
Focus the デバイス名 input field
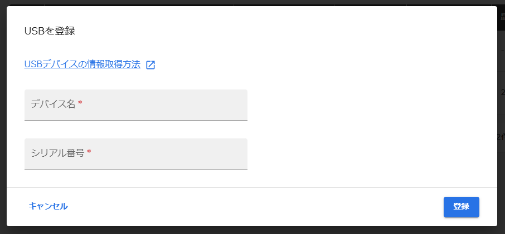136,105
